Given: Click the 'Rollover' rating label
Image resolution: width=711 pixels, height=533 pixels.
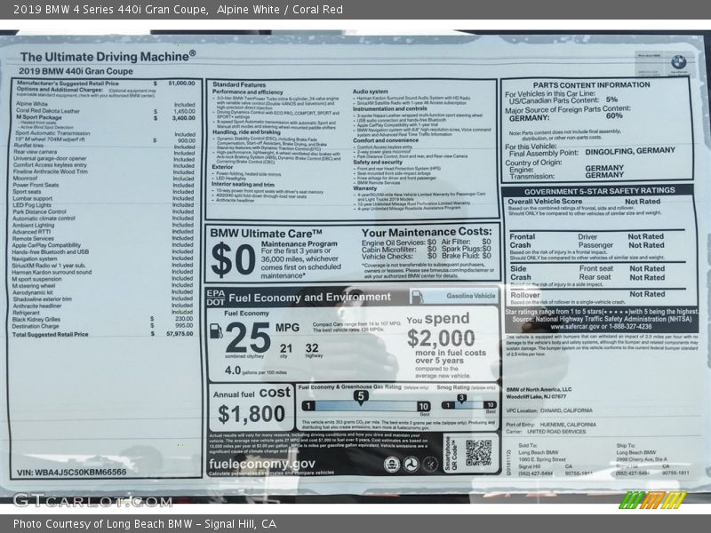Looking at the screenshot, I should [x=525, y=295].
